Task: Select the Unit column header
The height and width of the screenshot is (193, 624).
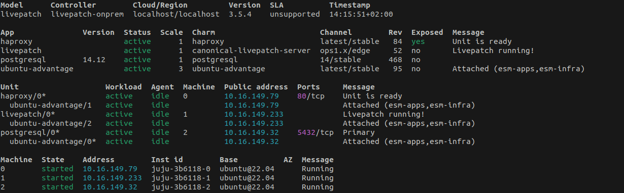Action: pos(10,87)
